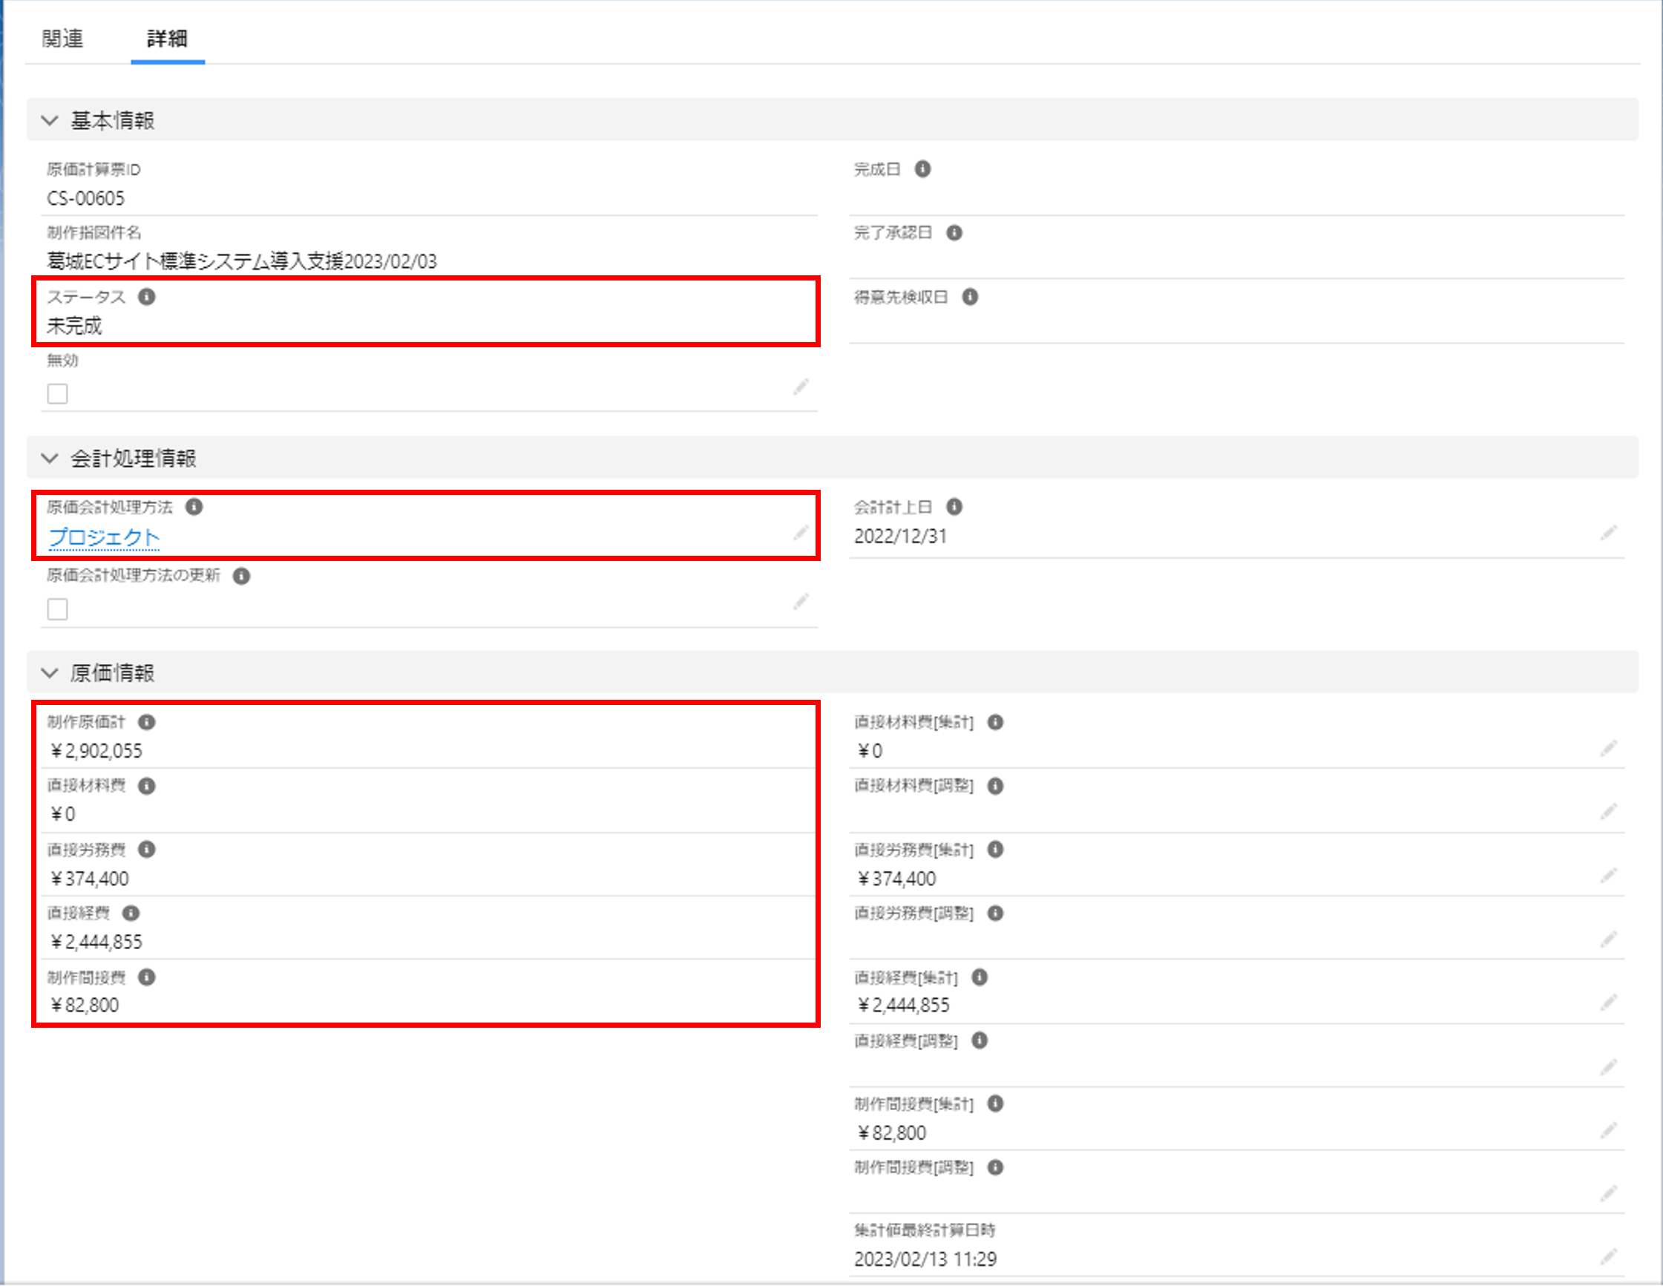Click edit pencil for 直接労務費[集計] field
The width and height of the screenshot is (1663, 1286).
click(x=1607, y=876)
